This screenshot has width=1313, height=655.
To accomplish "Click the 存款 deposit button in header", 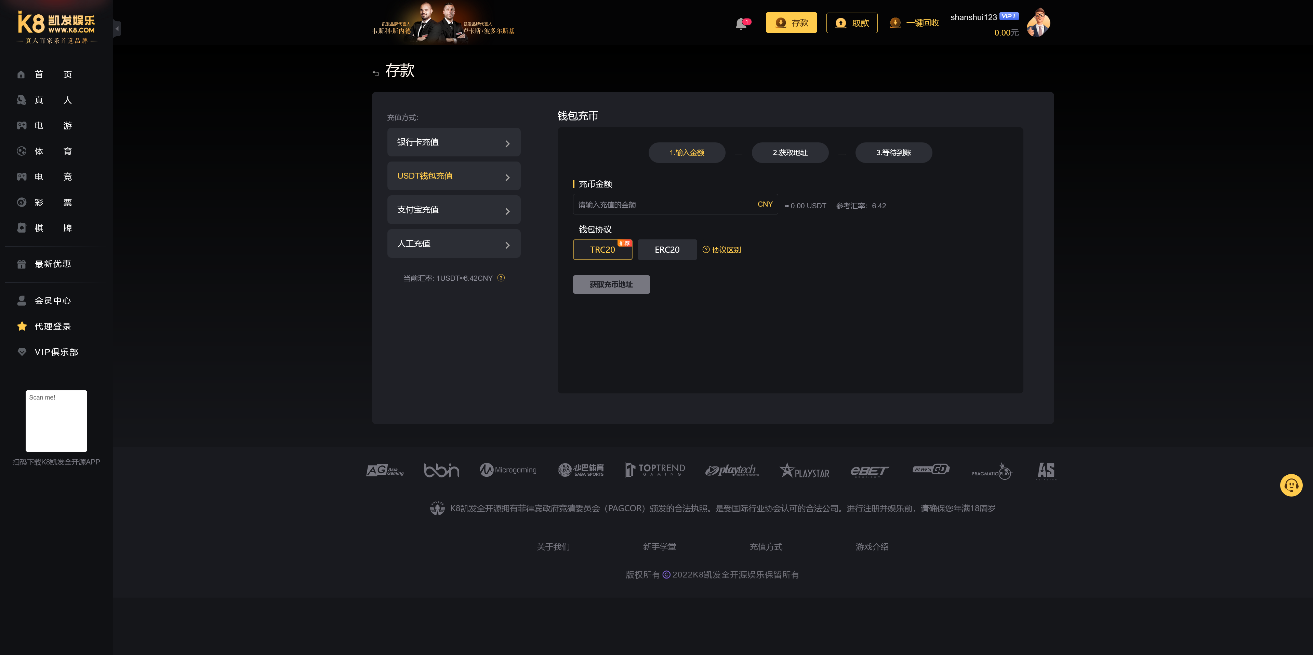I will point(792,23).
